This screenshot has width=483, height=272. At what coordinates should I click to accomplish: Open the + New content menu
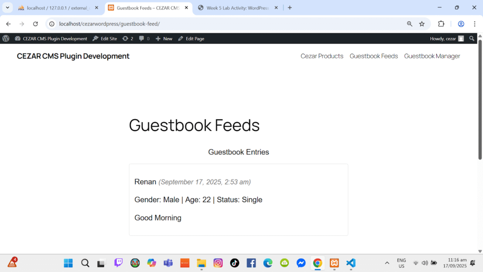(164, 39)
